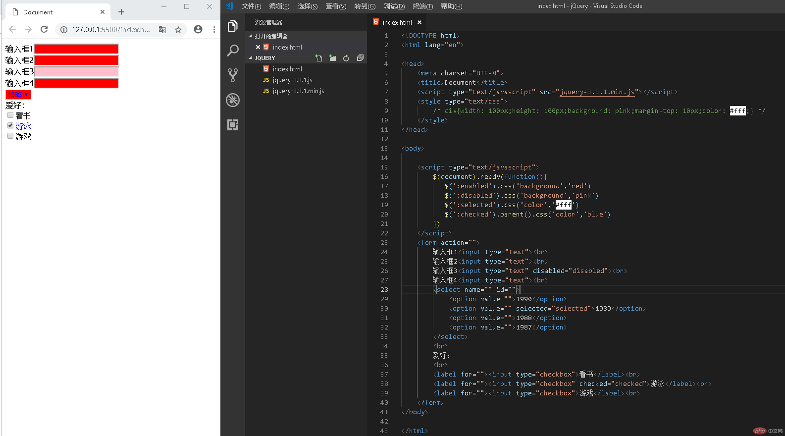Open the Debug view in activity bar
Viewport: 785px width, 436px height.
click(x=233, y=100)
